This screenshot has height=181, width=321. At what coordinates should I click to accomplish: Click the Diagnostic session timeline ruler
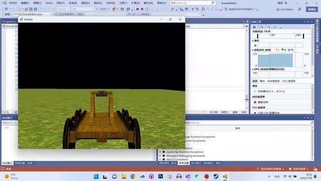coord(280,36)
